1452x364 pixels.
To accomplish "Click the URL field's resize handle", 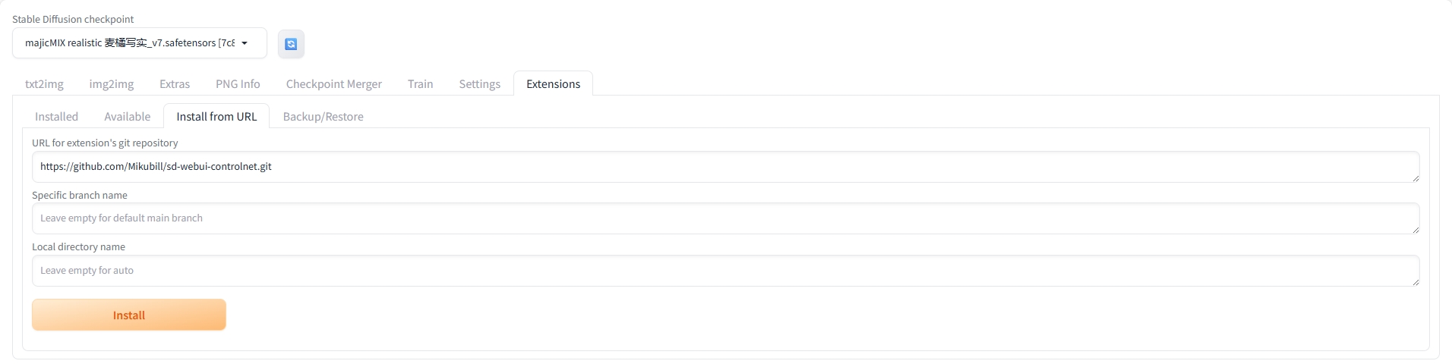I will click(1415, 178).
